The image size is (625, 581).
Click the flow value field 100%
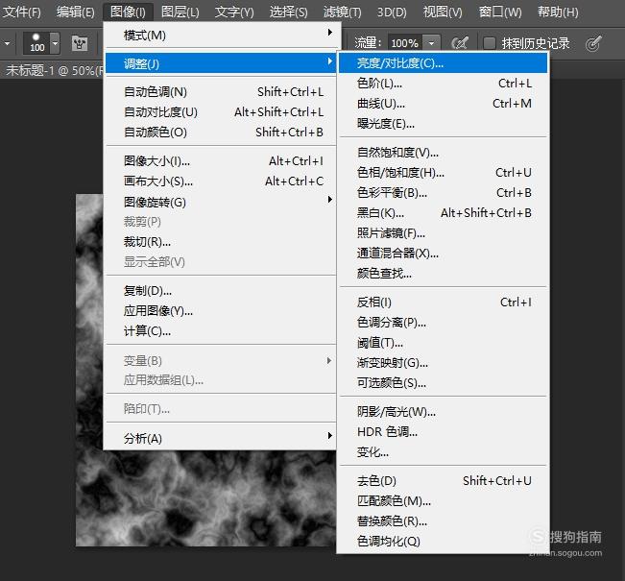point(405,42)
